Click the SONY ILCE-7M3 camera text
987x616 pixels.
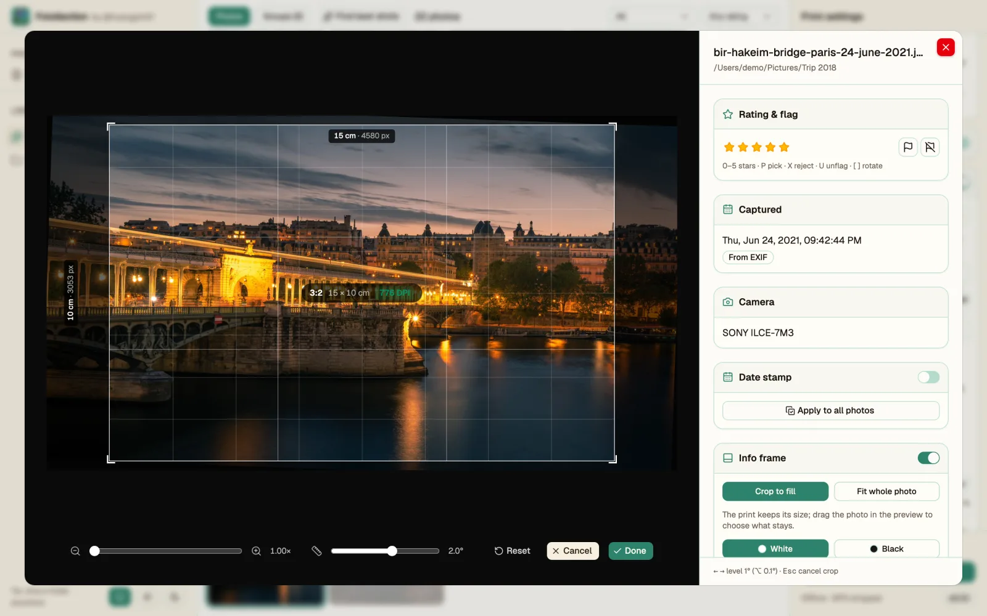758,333
